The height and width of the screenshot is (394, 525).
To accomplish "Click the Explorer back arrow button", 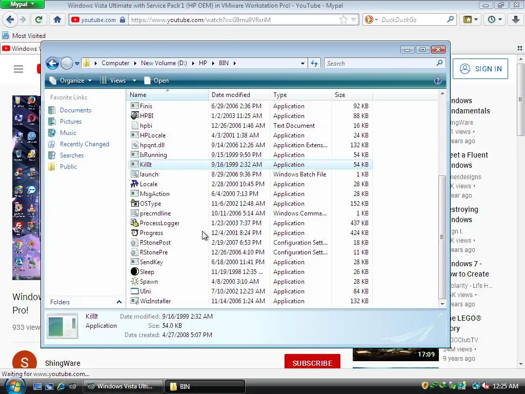I will coord(53,63).
